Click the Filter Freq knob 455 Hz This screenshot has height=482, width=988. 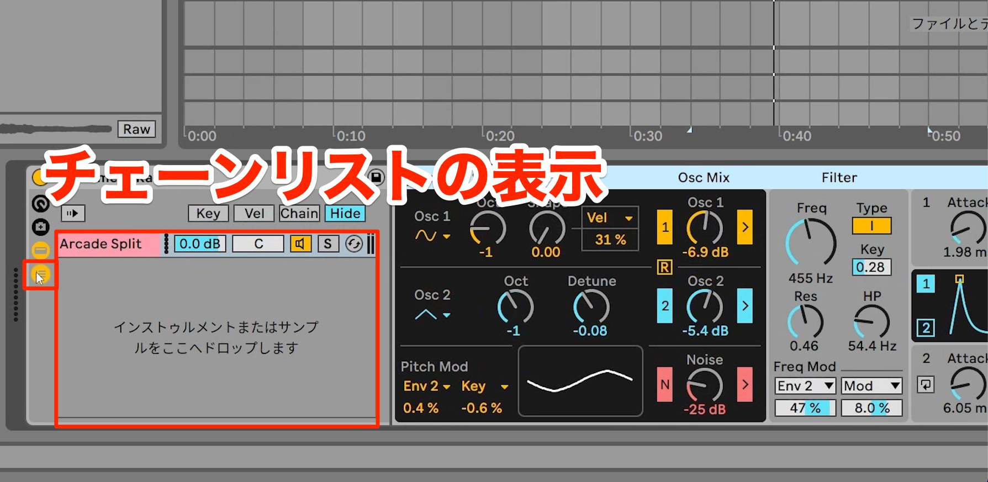[x=811, y=242]
